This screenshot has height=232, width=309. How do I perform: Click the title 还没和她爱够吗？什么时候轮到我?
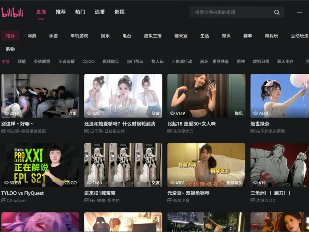tap(120, 124)
